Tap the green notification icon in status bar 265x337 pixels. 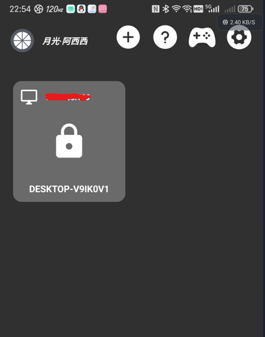click(70, 9)
